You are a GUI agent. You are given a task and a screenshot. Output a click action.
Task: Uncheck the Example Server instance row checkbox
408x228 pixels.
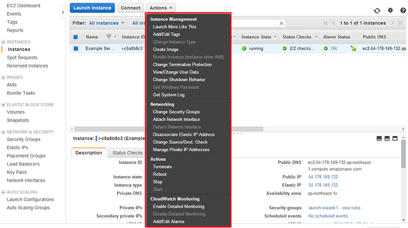(x=76, y=49)
